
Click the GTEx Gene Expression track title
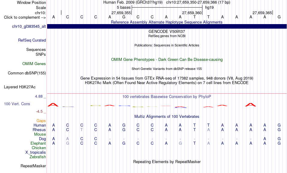click(167, 78)
